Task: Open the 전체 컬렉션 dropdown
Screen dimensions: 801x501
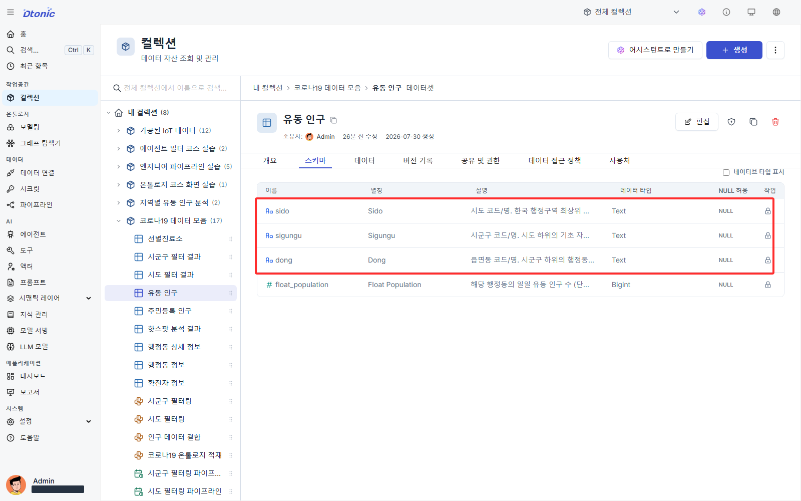Action: (x=631, y=12)
